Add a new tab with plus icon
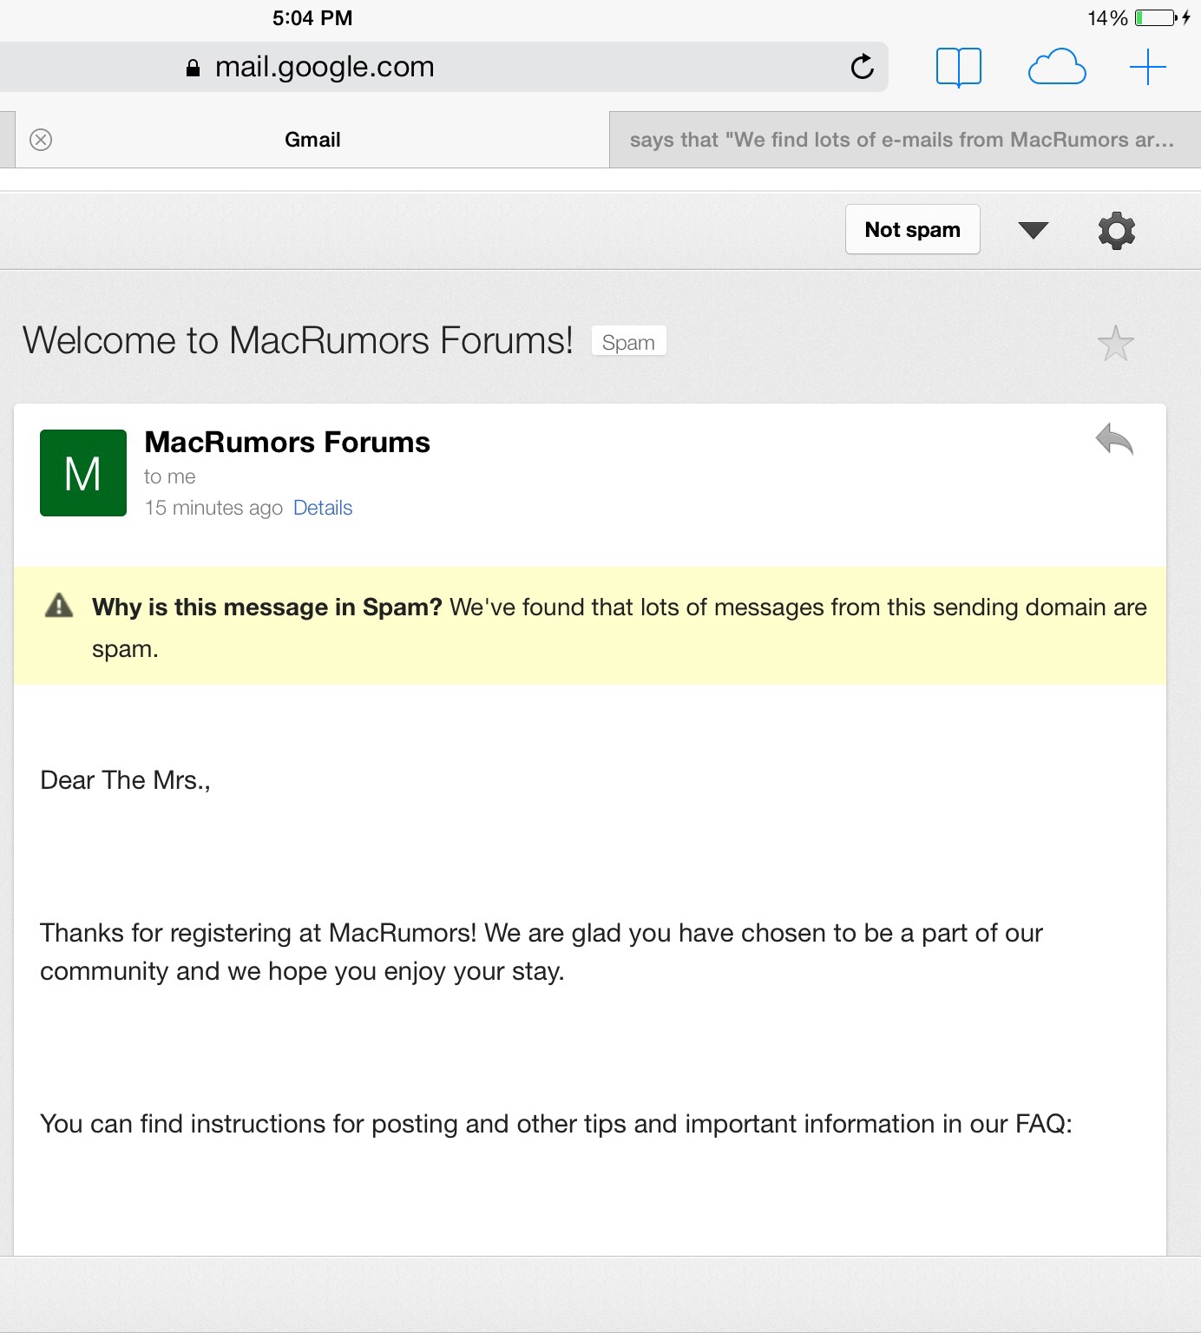1201x1333 pixels. (1147, 67)
